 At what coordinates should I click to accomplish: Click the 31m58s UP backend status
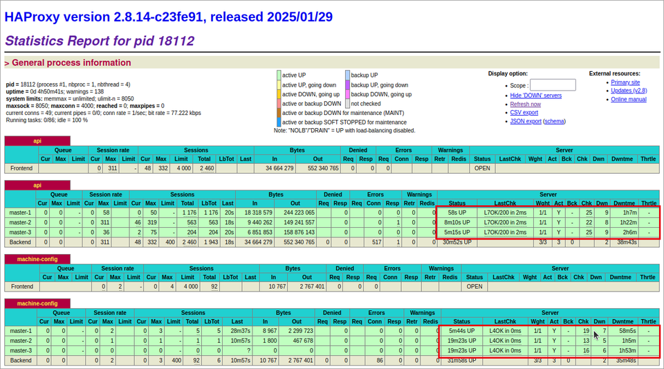point(461,361)
